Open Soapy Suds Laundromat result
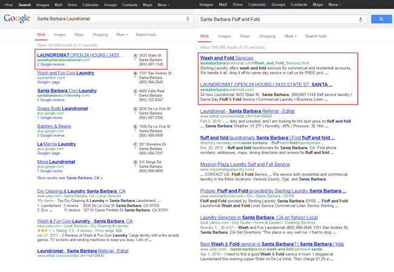 pyautogui.click(x=62, y=108)
